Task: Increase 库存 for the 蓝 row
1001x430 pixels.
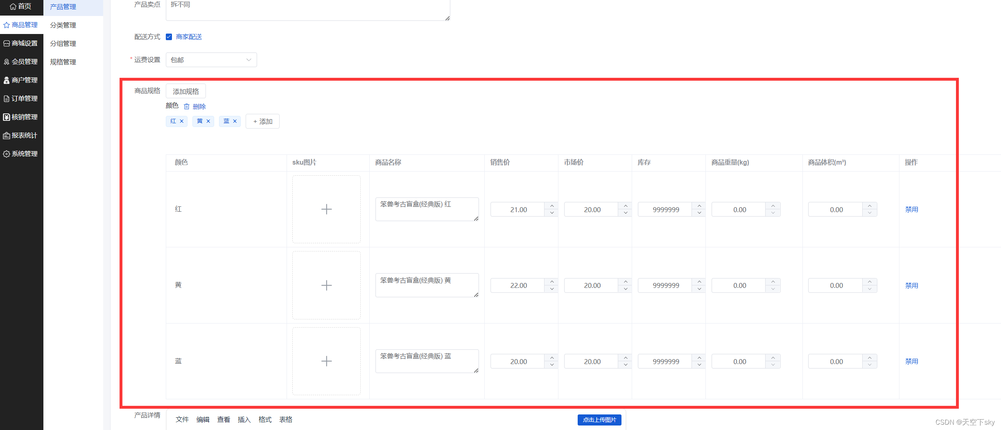Action: coord(699,358)
